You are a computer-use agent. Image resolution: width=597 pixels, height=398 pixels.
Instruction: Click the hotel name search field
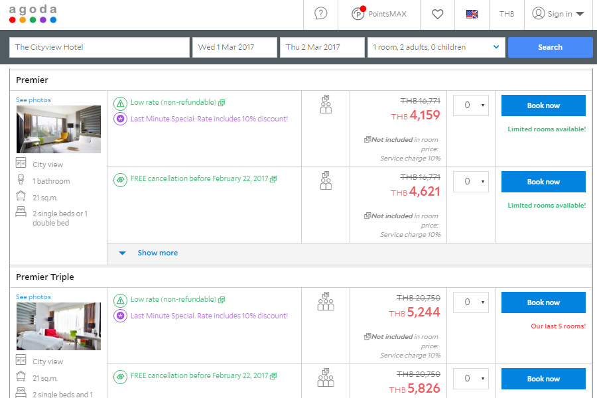(99, 47)
